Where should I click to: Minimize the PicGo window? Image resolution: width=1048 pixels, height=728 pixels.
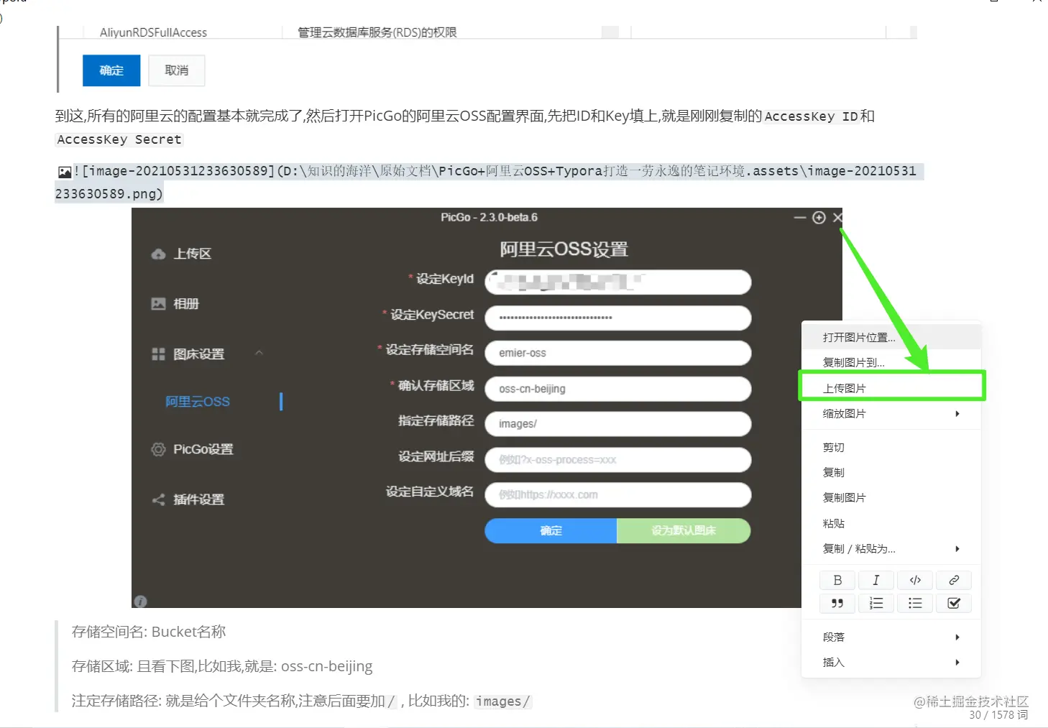click(x=800, y=218)
